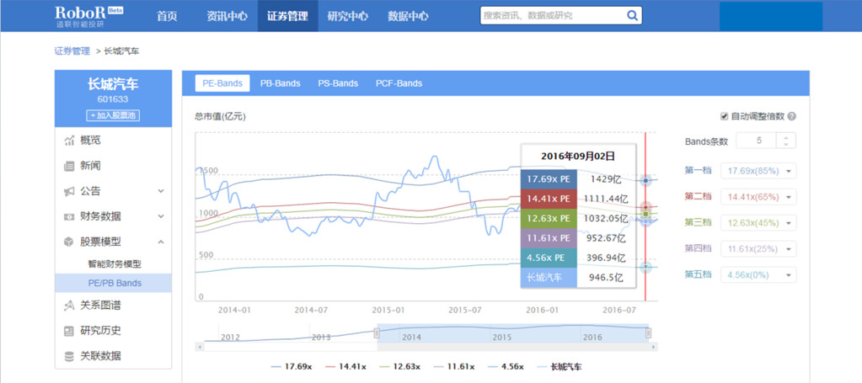862x383 pixels.
Task: Click the 17.69x PE tooltip row
Action: click(x=576, y=179)
